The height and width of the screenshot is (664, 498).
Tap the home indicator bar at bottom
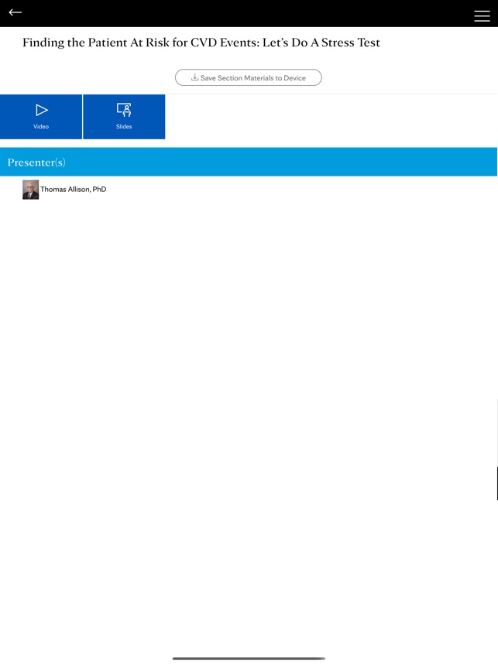point(249,658)
